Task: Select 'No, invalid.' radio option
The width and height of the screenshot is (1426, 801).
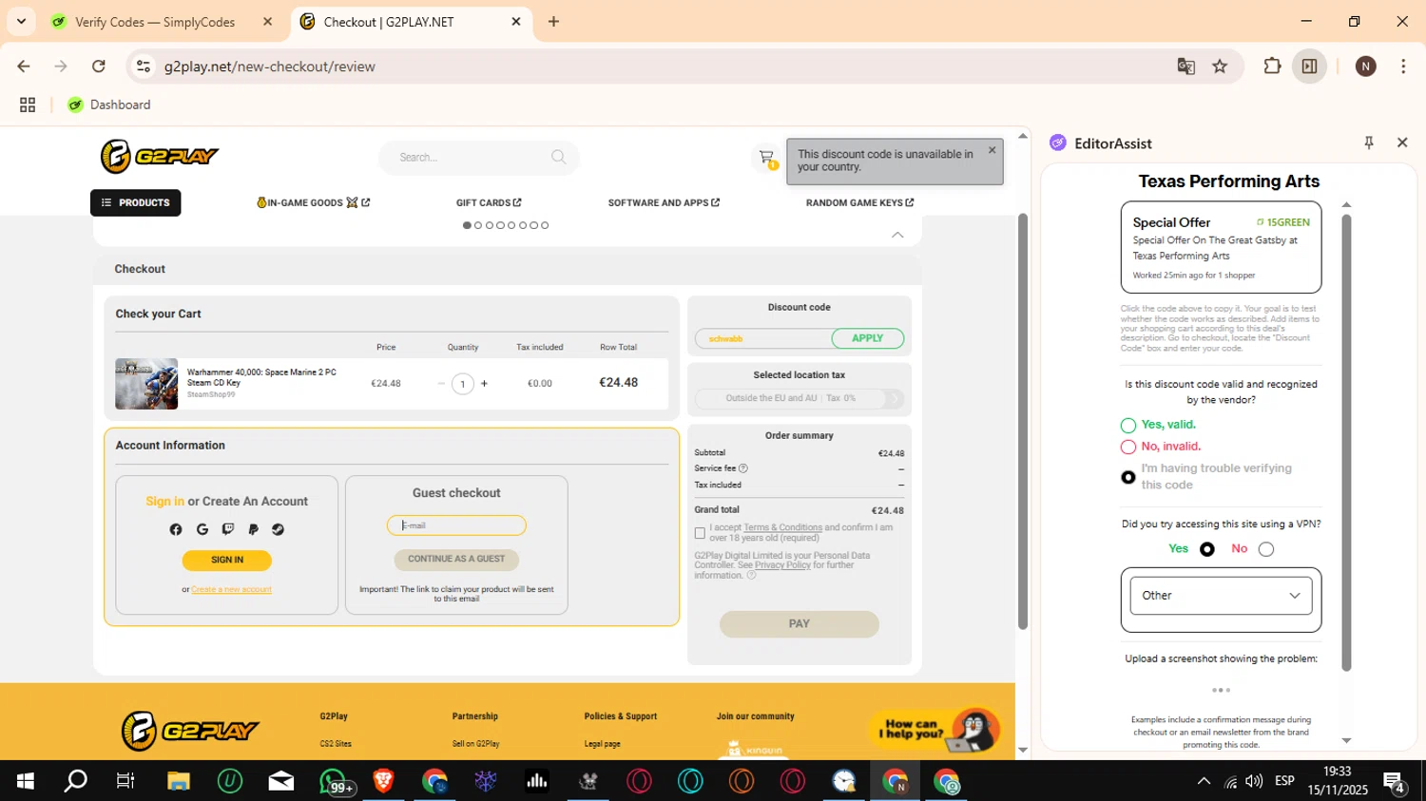Action: pos(1128,447)
